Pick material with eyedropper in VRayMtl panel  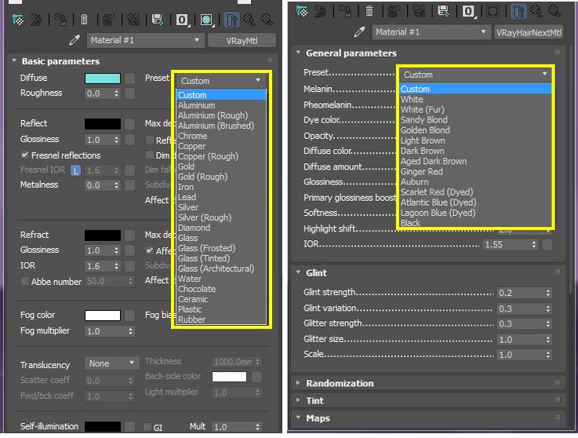point(75,40)
